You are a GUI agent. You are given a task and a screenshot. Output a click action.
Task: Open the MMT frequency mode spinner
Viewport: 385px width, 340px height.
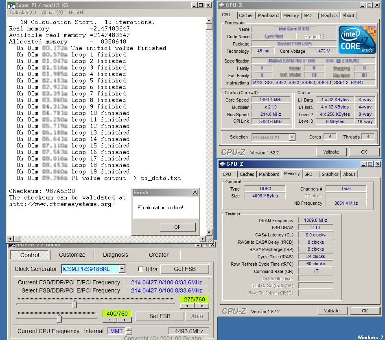tap(129, 331)
